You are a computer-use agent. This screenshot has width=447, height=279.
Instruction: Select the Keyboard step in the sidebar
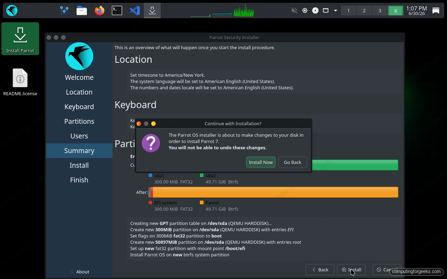pyautogui.click(x=79, y=107)
